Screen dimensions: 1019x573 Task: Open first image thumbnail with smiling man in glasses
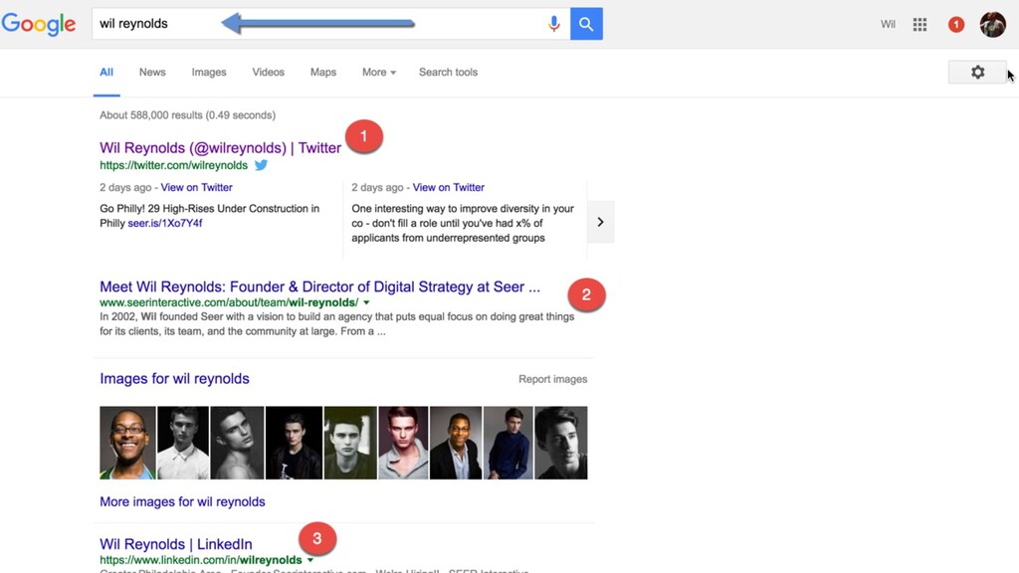(x=127, y=443)
